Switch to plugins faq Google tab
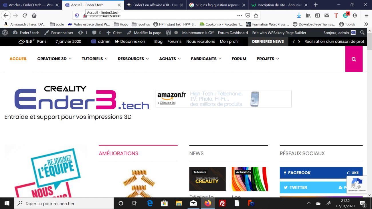 click(217, 5)
